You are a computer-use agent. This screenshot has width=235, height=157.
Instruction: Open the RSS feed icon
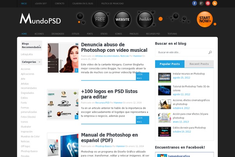click(215, 3)
